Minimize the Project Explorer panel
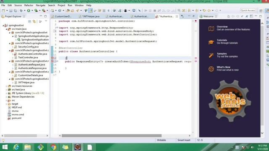 pos(41,16)
